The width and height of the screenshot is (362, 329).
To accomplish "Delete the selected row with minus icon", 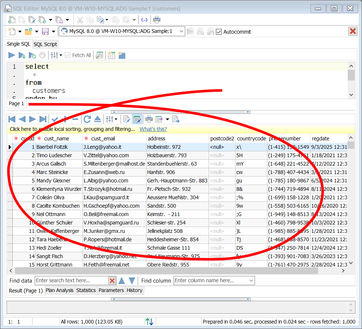I will point(75,119).
